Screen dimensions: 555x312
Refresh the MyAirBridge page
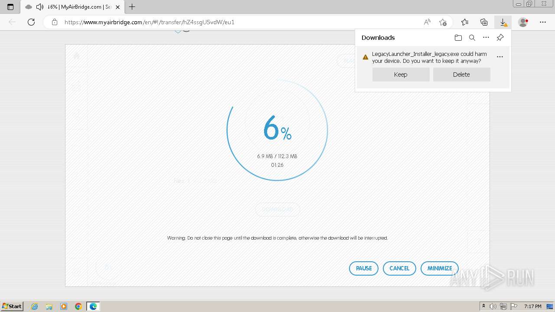coord(31,22)
